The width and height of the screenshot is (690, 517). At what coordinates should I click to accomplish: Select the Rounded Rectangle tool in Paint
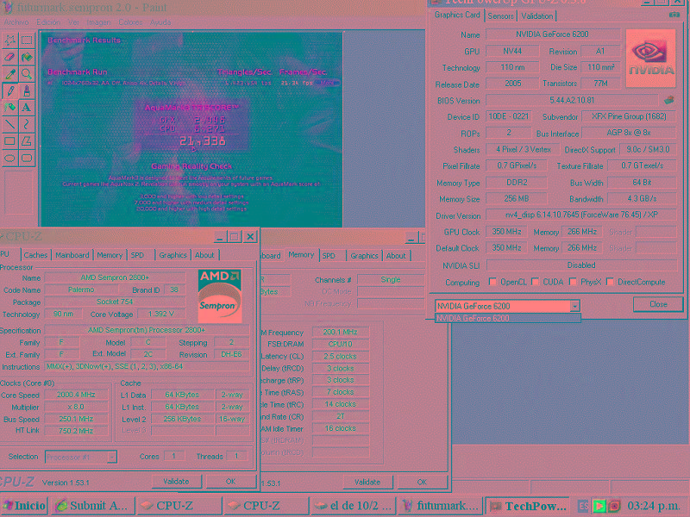[27, 158]
